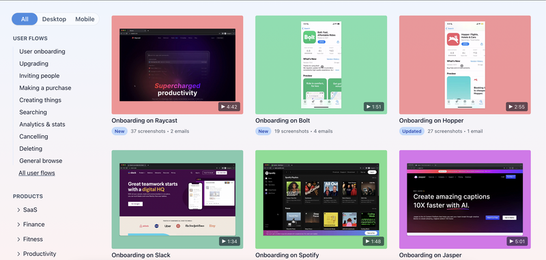
Task: Play the Onboarding on Raycast video badge
Action: pyautogui.click(x=229, y=107)
